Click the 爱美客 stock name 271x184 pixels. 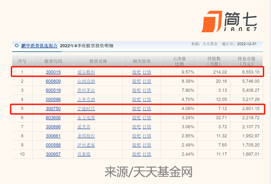pos(84,127)
